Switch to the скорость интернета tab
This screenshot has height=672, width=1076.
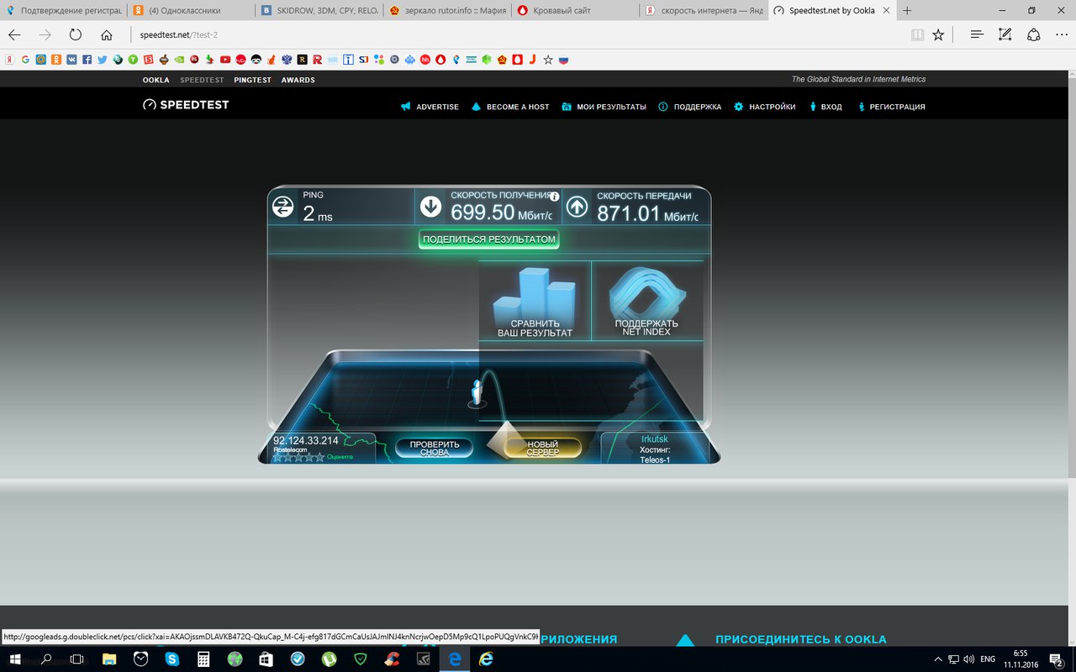pyautogui.click(x=703, y=11)
